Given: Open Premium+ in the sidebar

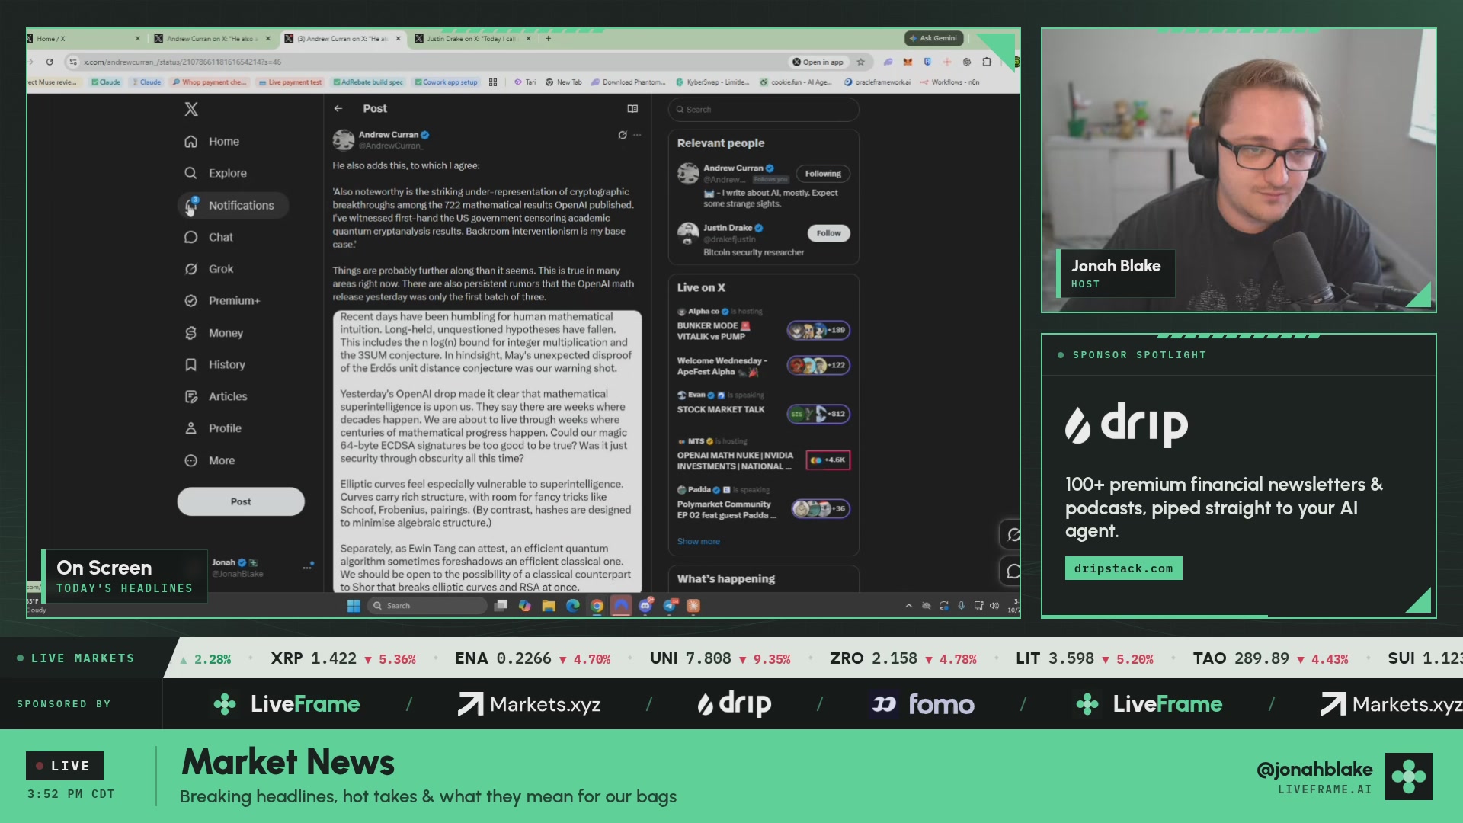Looking at the screenshot, I should click(222, 301).
